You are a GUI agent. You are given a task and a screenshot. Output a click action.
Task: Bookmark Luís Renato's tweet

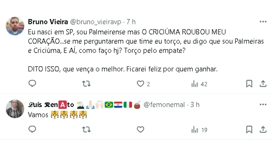(249, 129)
